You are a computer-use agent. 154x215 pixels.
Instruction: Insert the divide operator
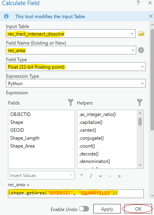tap(91, 176)
